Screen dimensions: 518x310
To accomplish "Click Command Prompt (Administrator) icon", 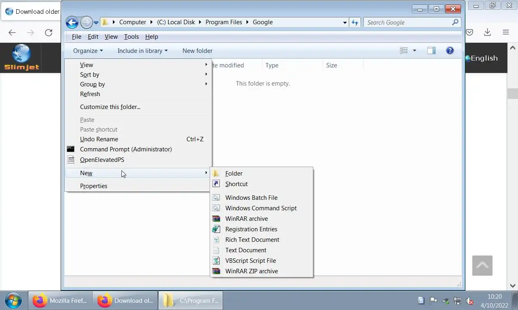I will tap(71, 149).
